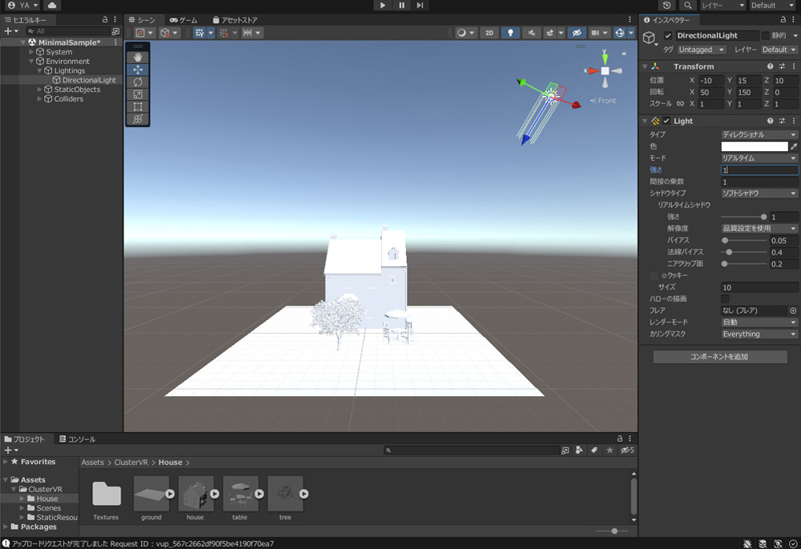Screen dimensions: 801x549
Task: Click the Play button
Action: point(383,6)
